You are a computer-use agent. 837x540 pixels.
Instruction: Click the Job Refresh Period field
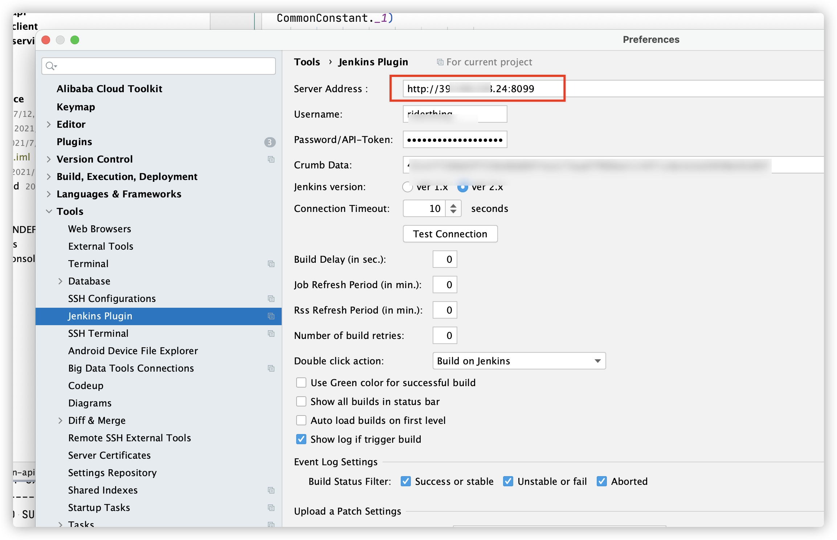click(445, 285)
